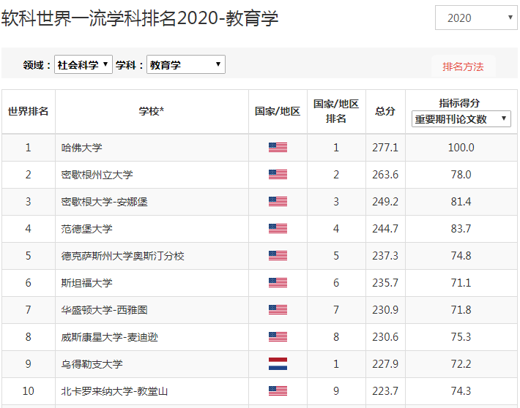Click US flag in 华盛顿大学-西雅图 row

click(278, 309)
